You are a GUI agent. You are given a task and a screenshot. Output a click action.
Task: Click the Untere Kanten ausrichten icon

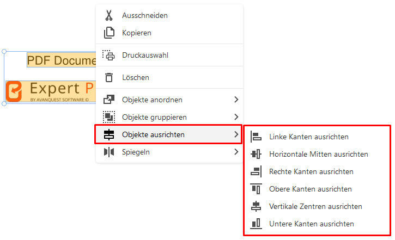point(256,224)
